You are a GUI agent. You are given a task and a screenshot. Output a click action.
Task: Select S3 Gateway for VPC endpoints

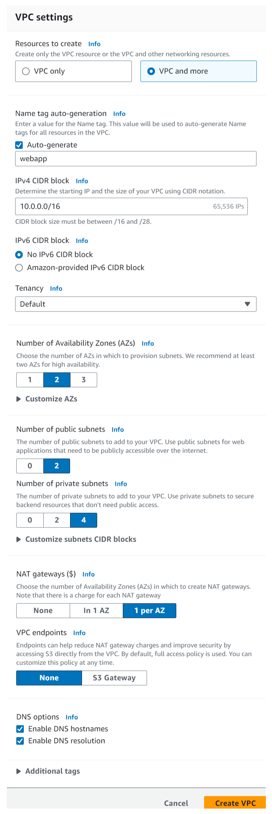[x=114, y=678]
